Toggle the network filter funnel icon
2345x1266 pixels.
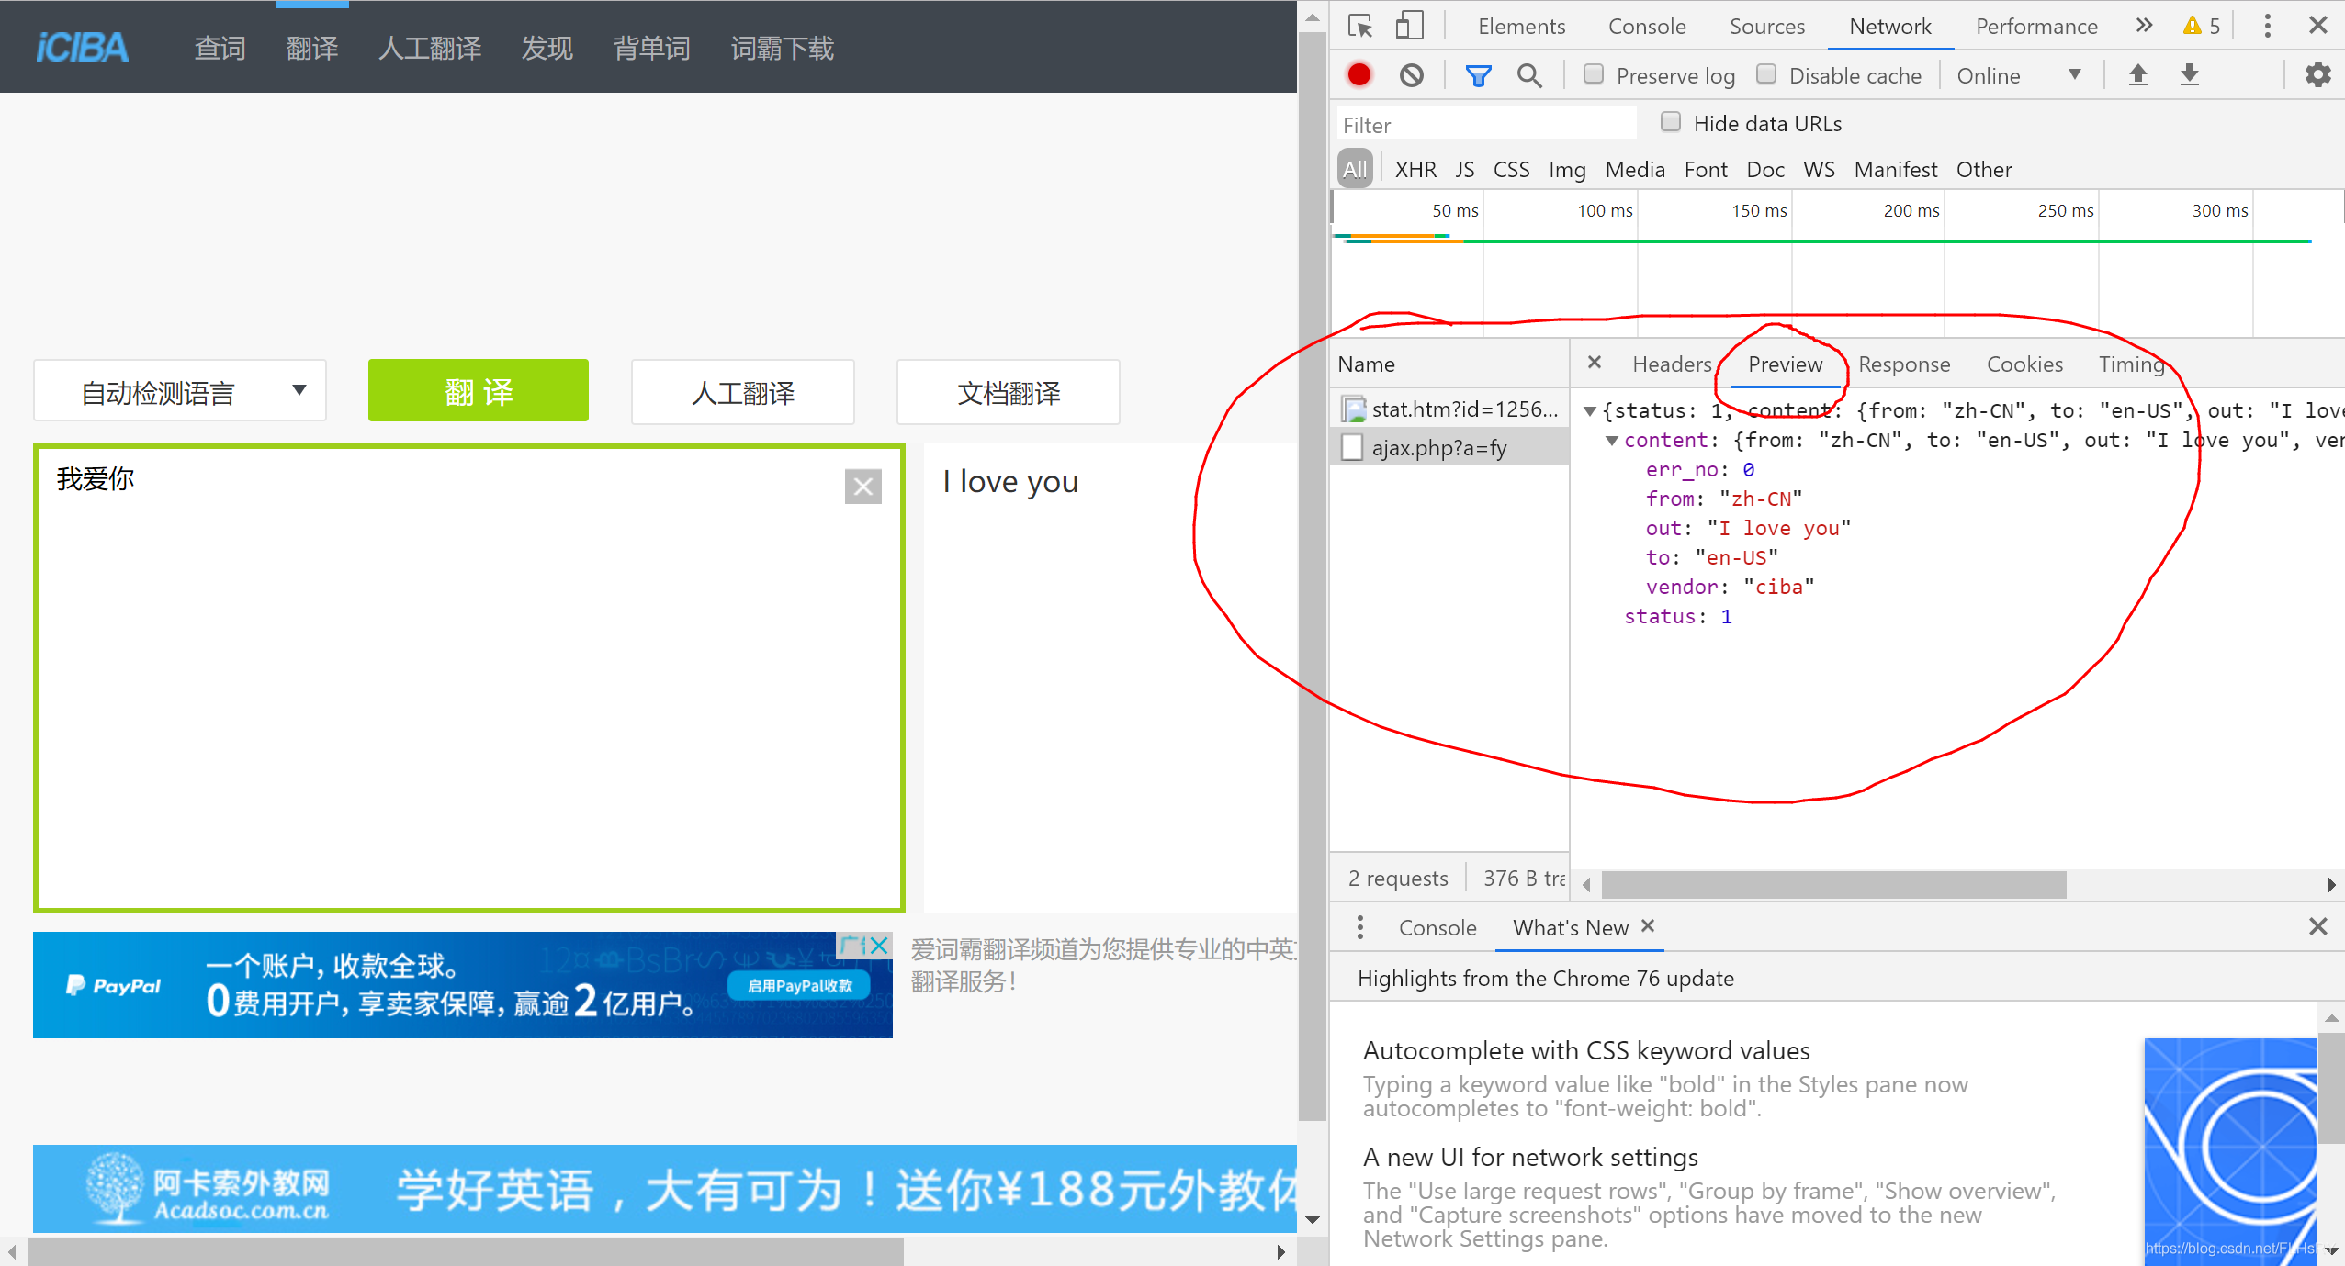[x=1478, y=75]
